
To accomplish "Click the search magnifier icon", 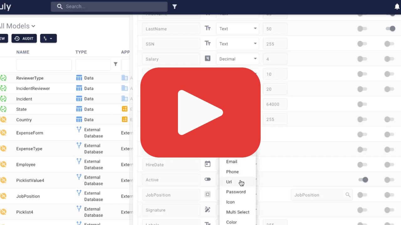I will [60, 7].
